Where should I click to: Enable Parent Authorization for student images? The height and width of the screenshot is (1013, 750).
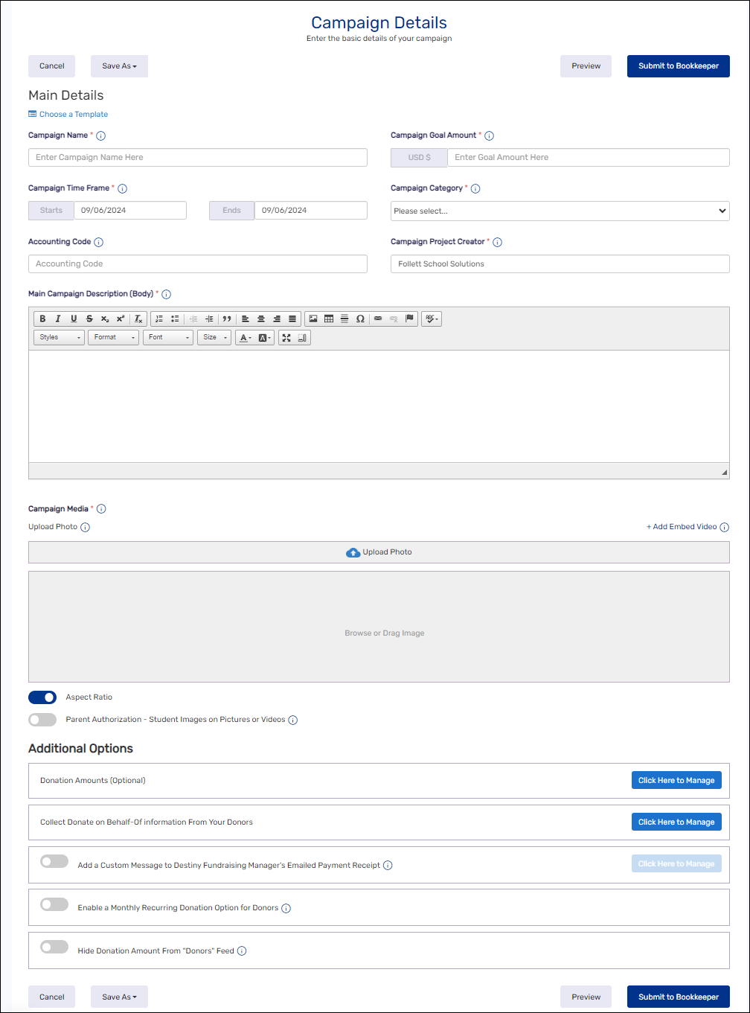pos(42,720)
